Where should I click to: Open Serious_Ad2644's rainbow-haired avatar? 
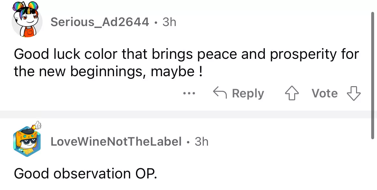click(x=27, y=21)
